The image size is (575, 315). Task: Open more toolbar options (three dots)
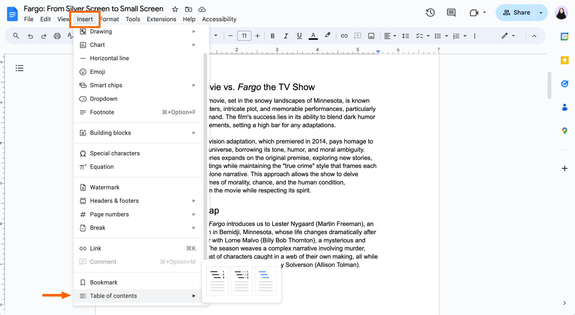[475, 36]
